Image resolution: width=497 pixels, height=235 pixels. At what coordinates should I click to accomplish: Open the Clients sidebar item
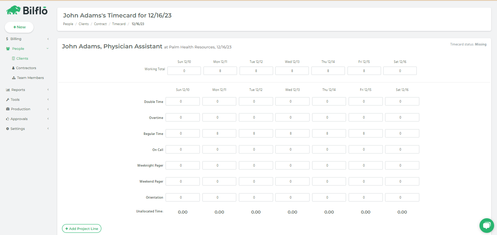point(22,59)
